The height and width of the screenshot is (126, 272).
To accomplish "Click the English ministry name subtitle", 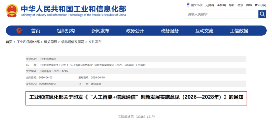I will pyautogui.click(x=74, y=15).
